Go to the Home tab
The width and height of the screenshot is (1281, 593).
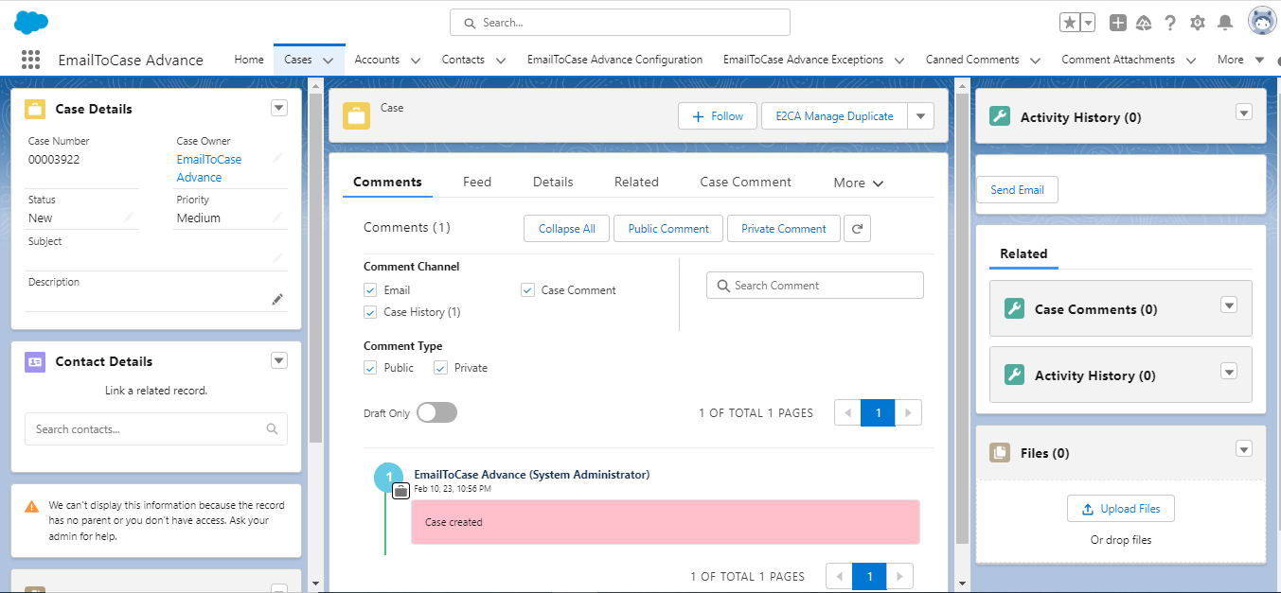click(249, 60)
